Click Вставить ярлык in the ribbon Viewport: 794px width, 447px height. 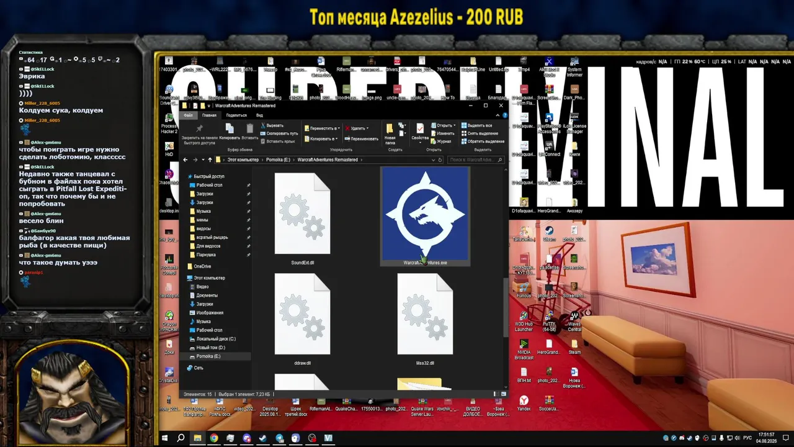tap(278, 142)
